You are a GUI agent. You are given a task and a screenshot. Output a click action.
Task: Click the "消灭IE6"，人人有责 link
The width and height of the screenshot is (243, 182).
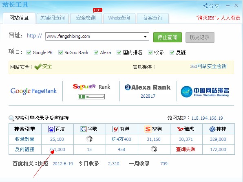coord(218,18)
